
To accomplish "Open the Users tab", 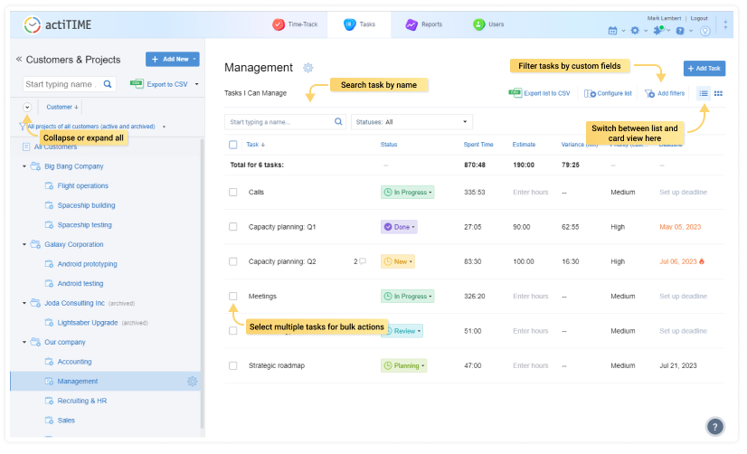I will (x=488, y=24).
